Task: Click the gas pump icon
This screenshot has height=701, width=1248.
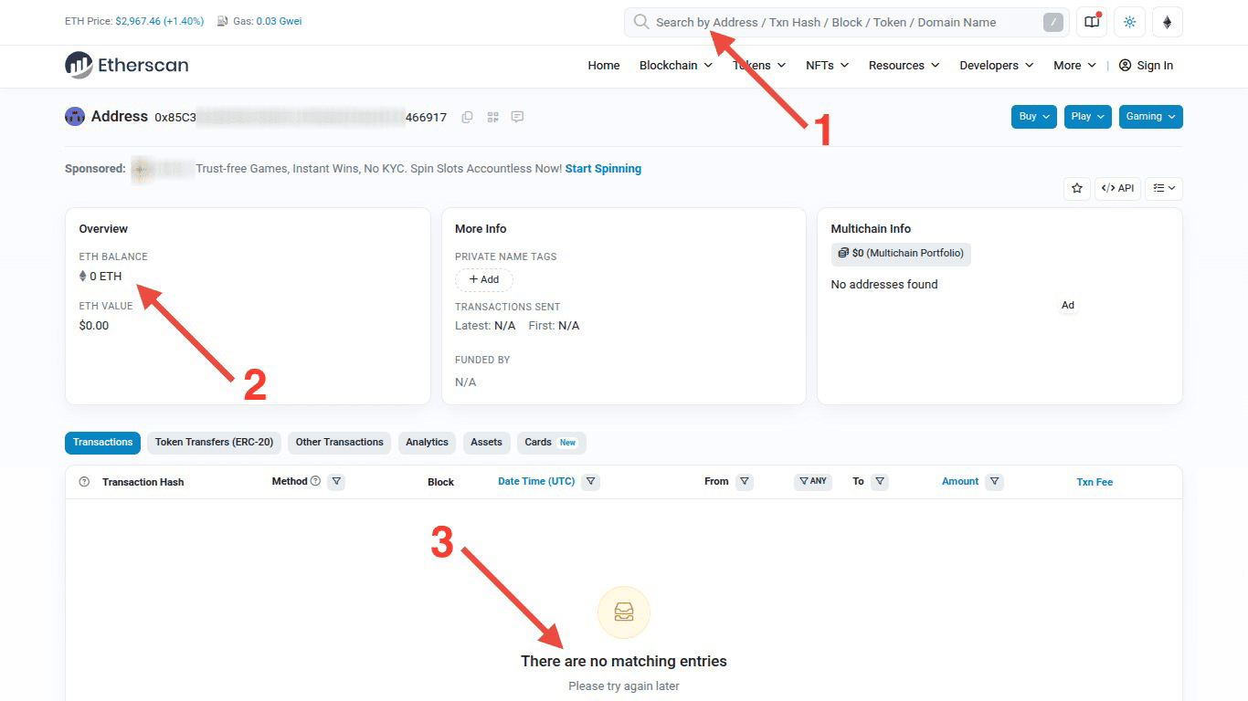Action: click(223, 21)
